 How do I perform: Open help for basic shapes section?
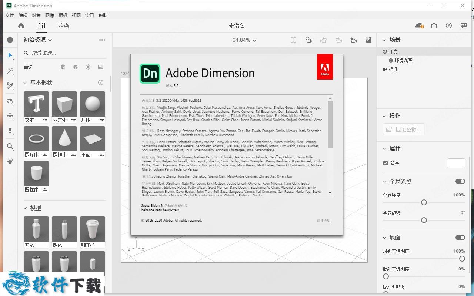click(101, 83)
